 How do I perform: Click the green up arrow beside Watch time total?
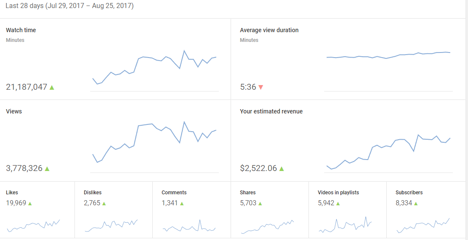tap(52, 87)
